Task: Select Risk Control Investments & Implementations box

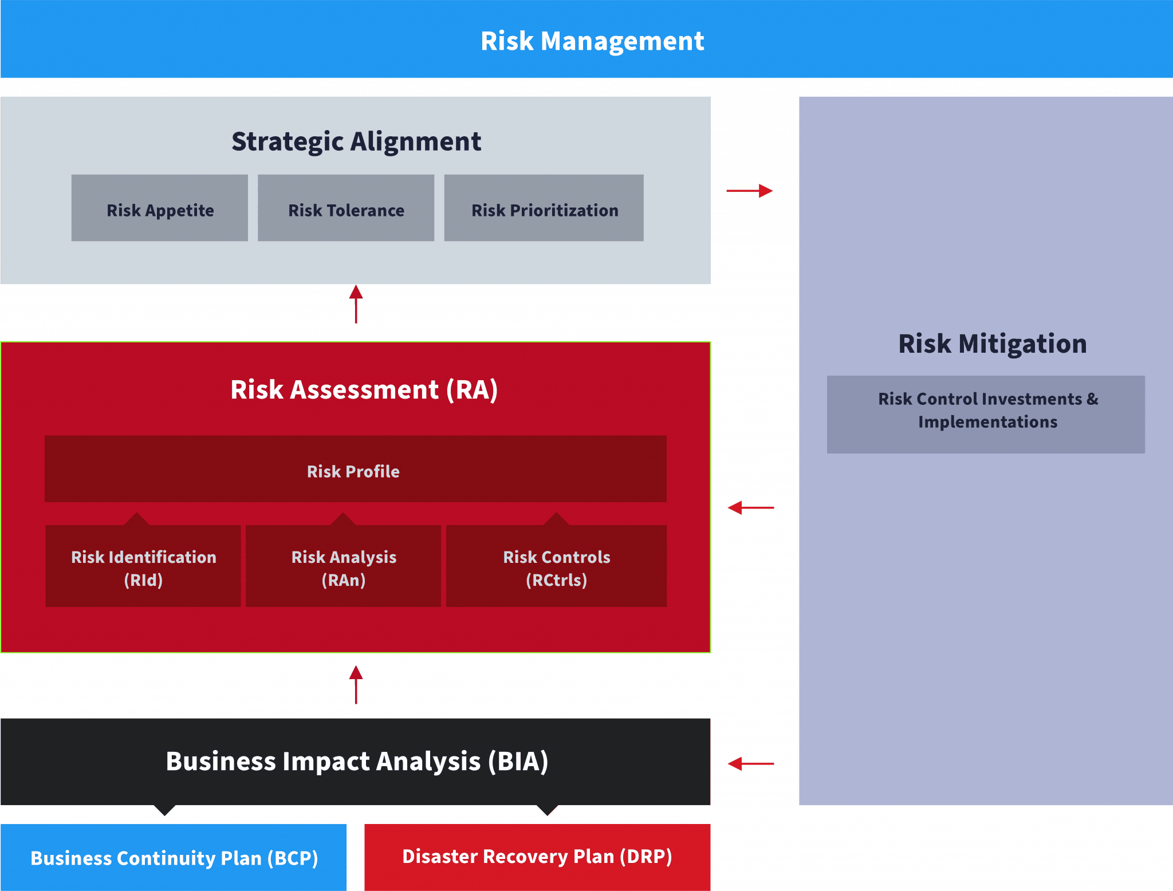Action: (986, 415)
